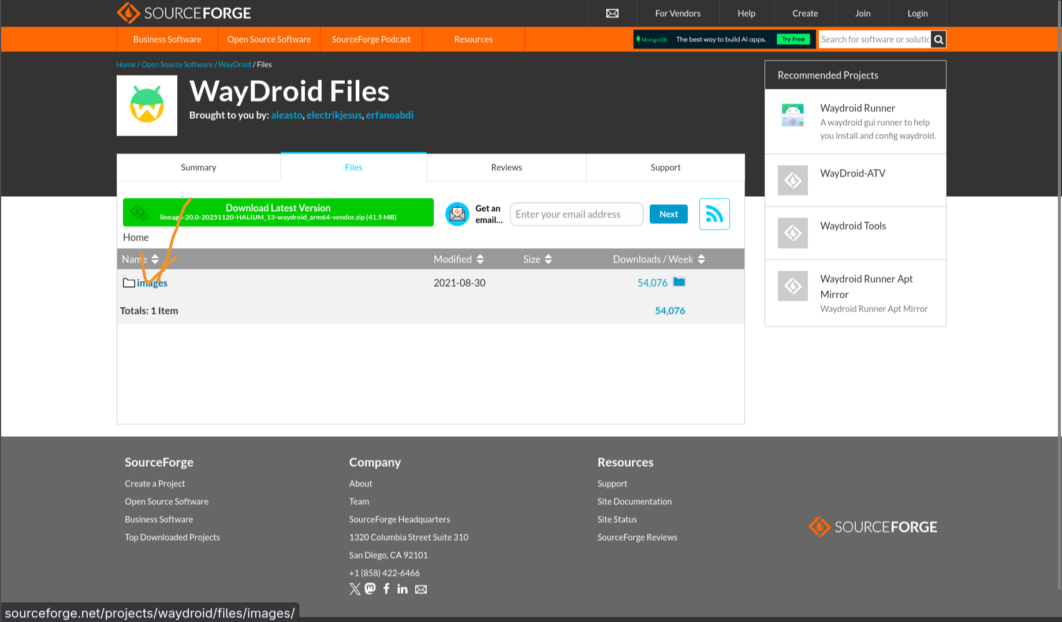
Task: Open the envelope mail icon in top bar
Action: [x=612, y=13]
